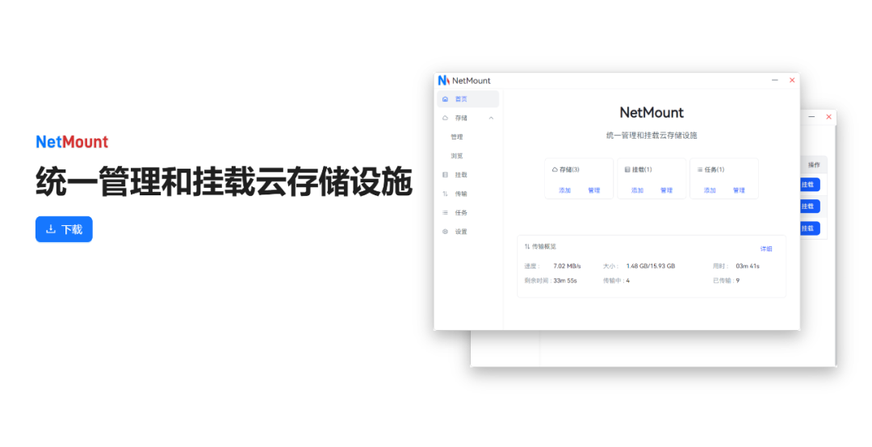This screenshot has width=872, height=447.
Task: Click the 已传输 : 9 entry
Action: [x=727, y=281]
